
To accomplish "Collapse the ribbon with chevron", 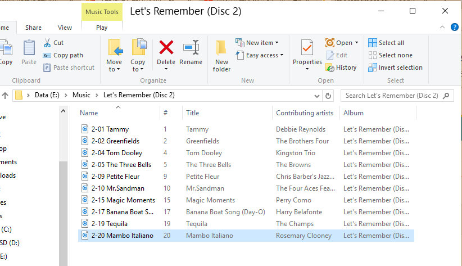I will click(x=442, y=27).
